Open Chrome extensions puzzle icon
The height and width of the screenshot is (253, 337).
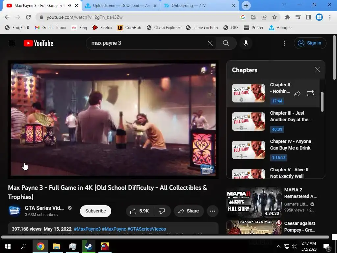click(288, 17)
